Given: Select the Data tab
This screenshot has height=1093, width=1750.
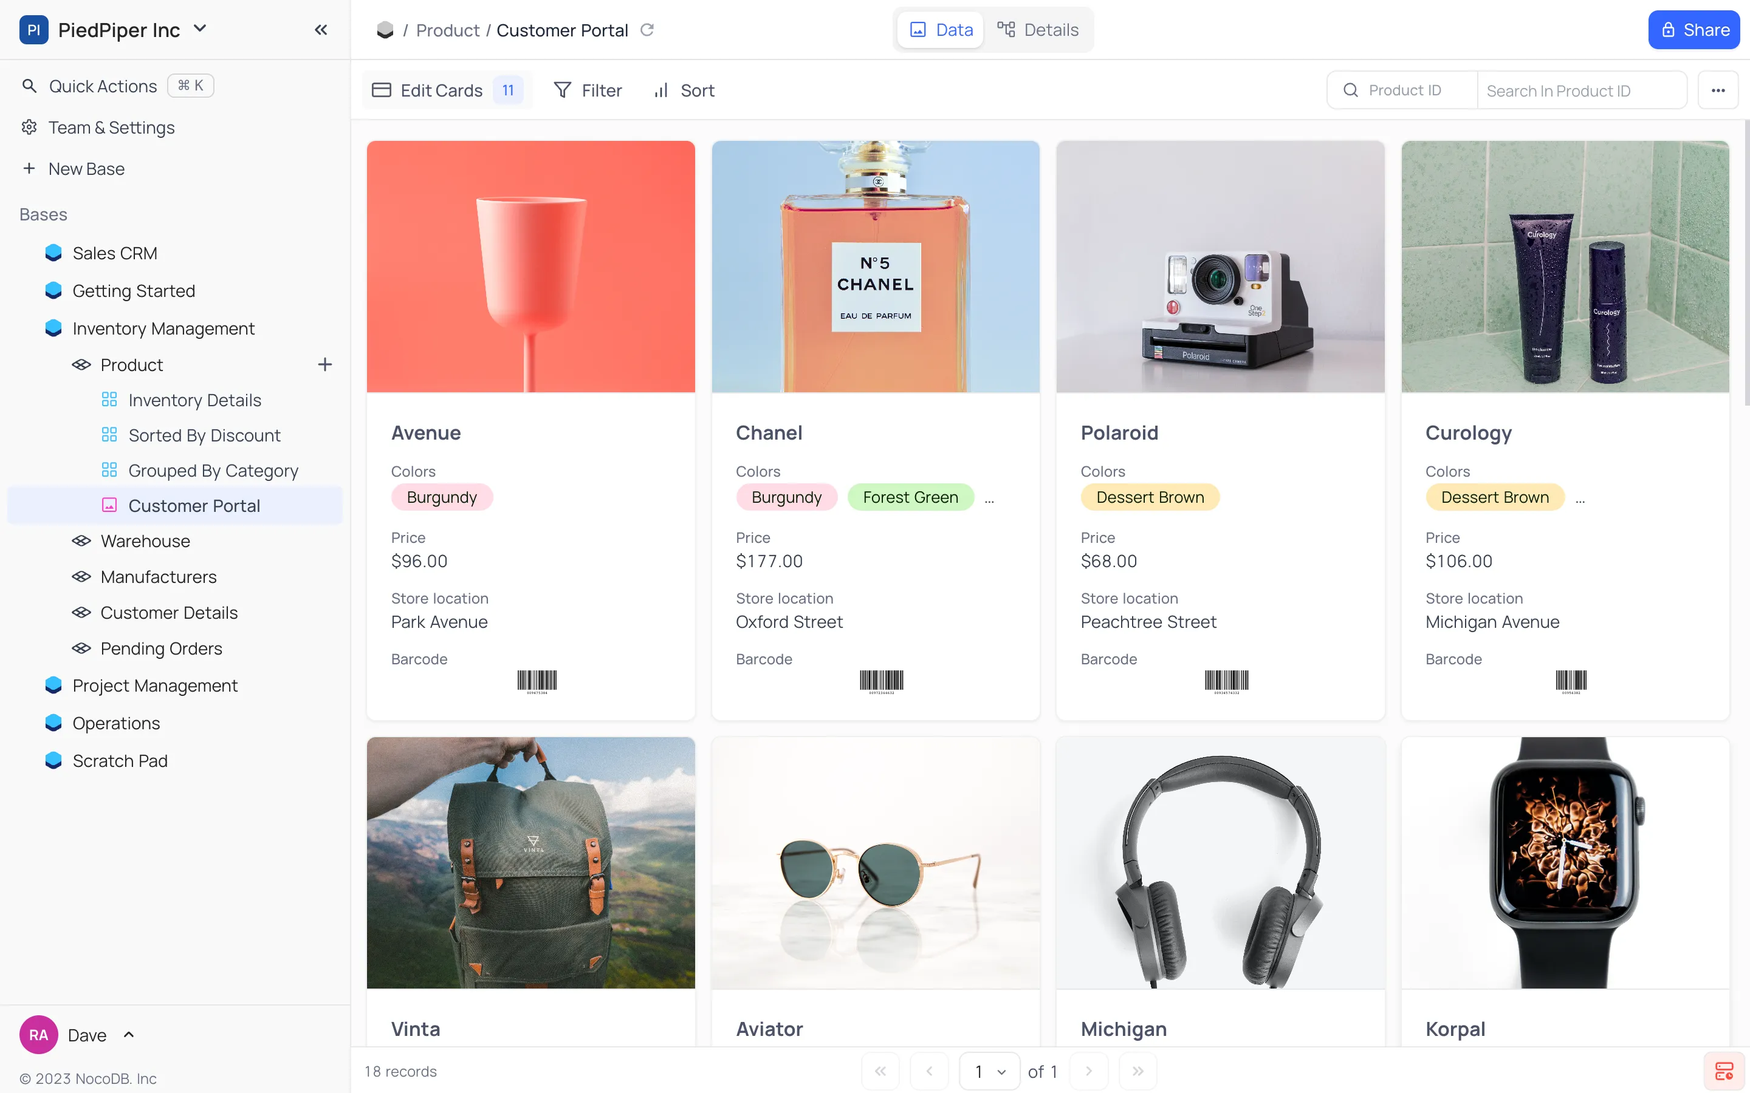Looking at the screenshot, I should [x=940, y=30].
